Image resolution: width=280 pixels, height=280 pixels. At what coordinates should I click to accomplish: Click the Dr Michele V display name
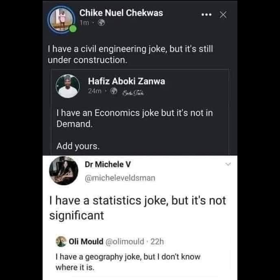[x=108, y=164]
